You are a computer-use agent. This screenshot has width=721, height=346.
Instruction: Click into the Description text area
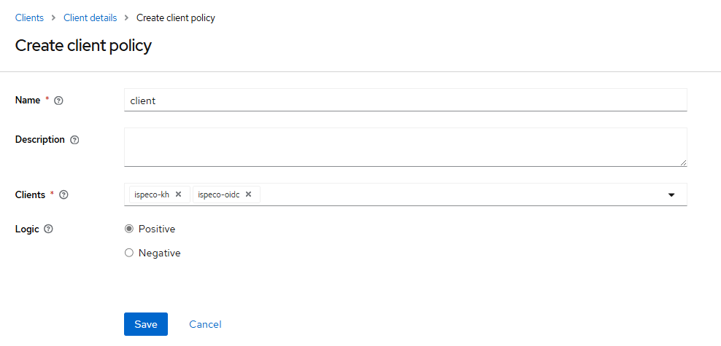(x=406, y=147)
